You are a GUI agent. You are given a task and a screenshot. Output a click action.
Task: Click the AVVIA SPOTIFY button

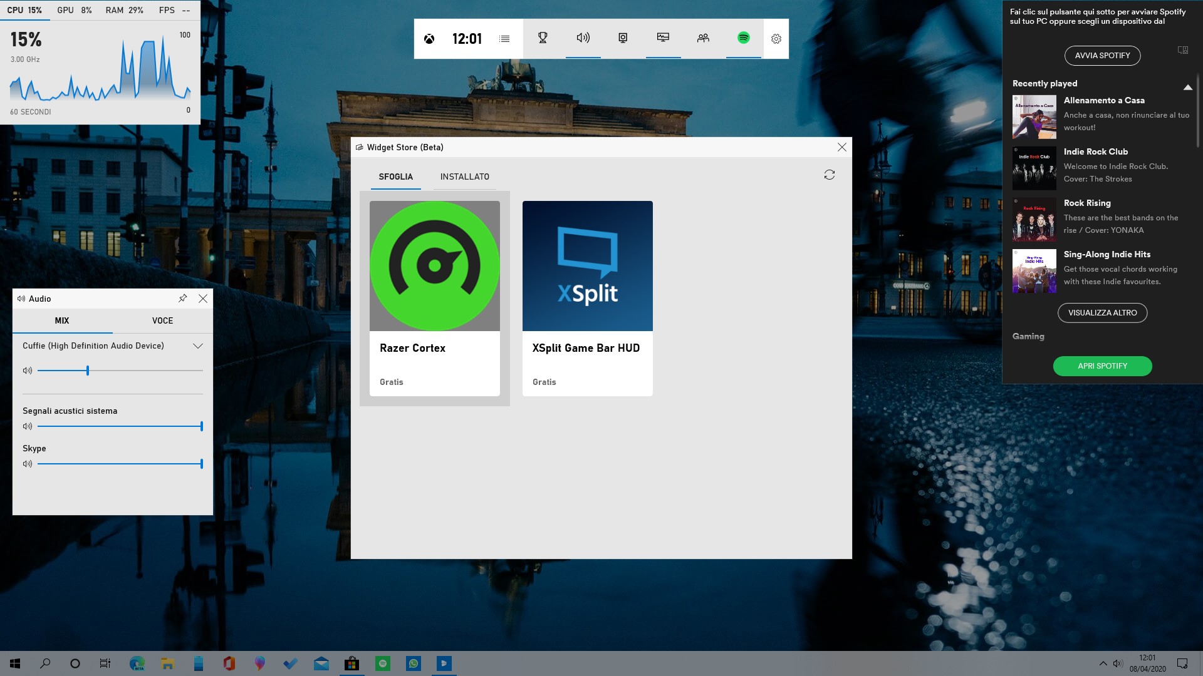coord(1103,56)
